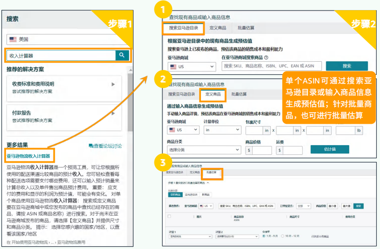This screenshot has height=249, width=380.
Task: Select the highlighted 定义商品 tab in the second panel
Action: tap(213, 95)
